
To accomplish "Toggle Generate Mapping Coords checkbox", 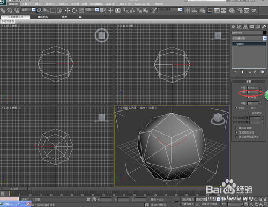I will coord(237,132).
